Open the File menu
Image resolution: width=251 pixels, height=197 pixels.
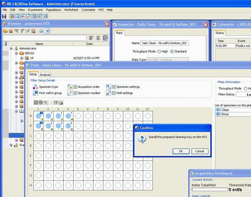[5, 10]
